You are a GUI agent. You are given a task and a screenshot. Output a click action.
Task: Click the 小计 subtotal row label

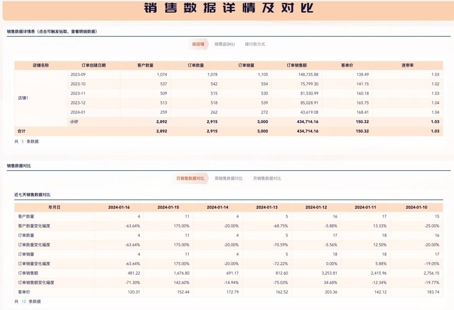pos(74,122)
